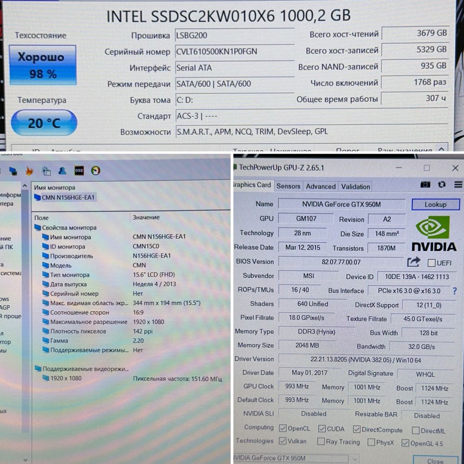Click the GPU-Z Close button
464x464 pixels.
click(435, 460)
